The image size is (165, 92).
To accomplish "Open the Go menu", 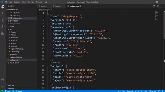I will pyautogui.click(x=29, y=2).
